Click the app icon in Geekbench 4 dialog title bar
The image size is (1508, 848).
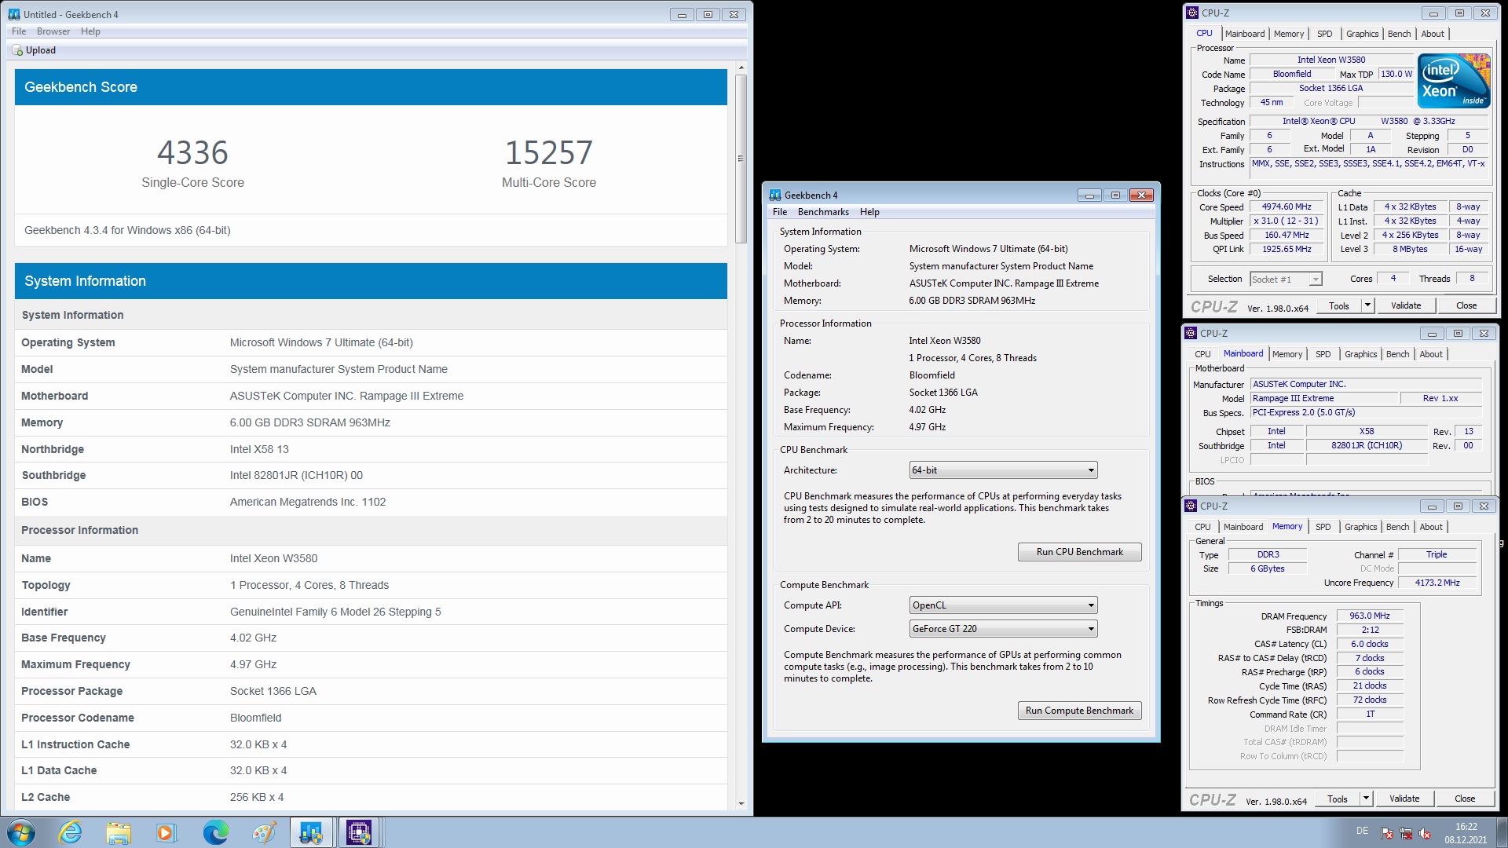775,196
